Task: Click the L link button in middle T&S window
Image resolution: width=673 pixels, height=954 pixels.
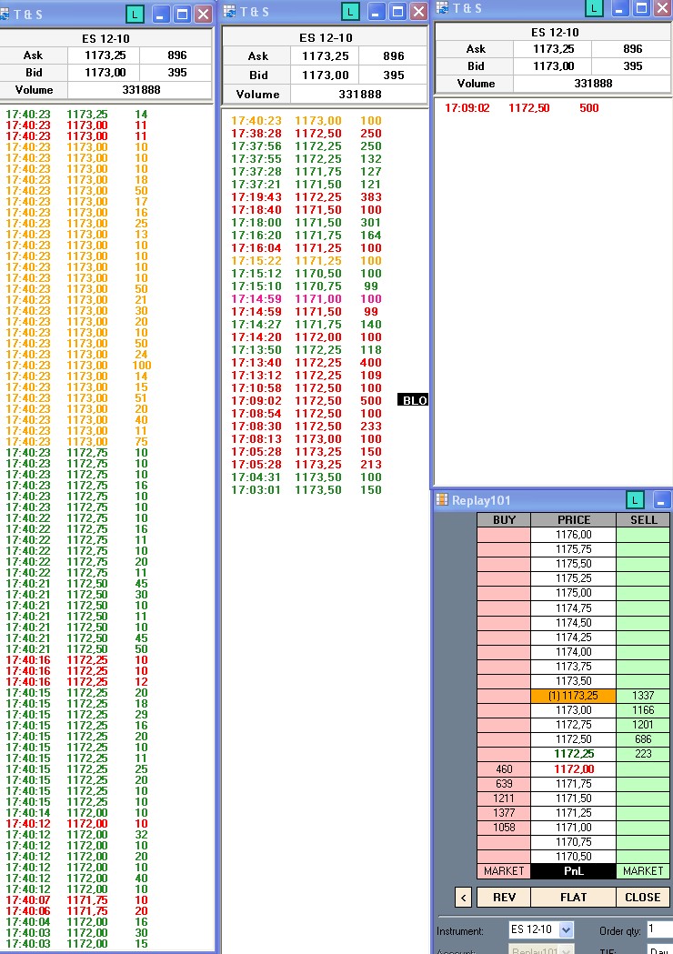Action: tap(350, 12)
